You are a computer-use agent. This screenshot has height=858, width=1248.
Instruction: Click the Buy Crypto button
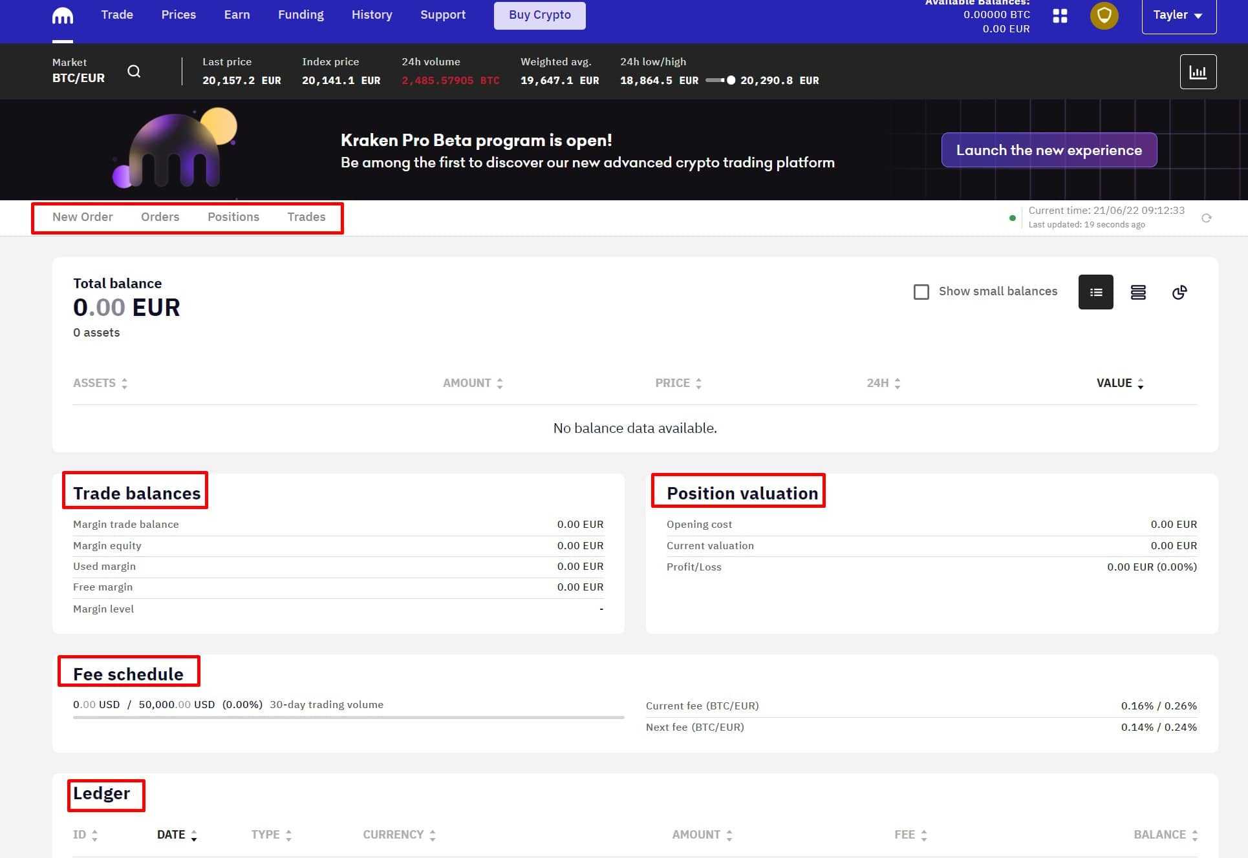click(x=539, y=16)
